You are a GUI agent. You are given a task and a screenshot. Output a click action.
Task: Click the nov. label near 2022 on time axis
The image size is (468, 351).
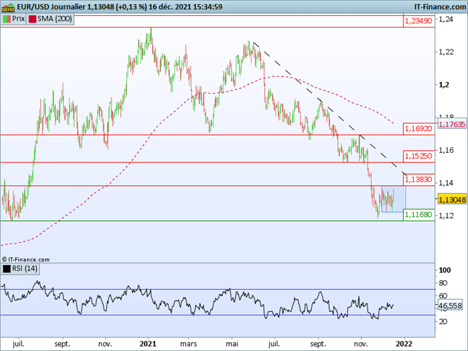361,344
